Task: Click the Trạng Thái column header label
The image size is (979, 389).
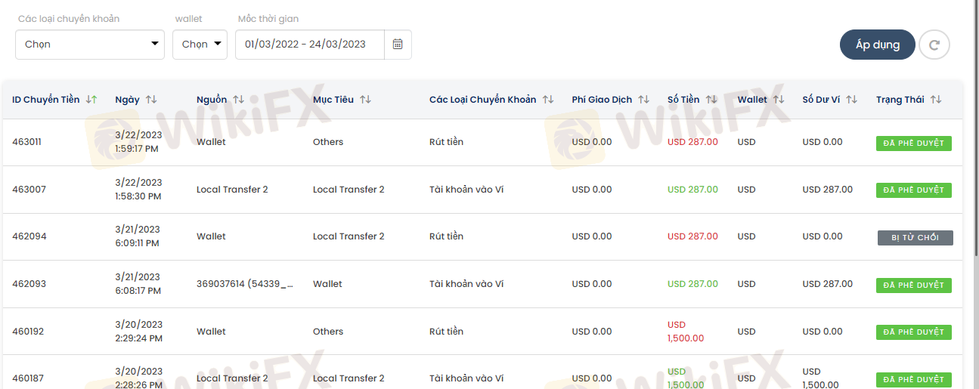Action: click(x=900, y=100)
